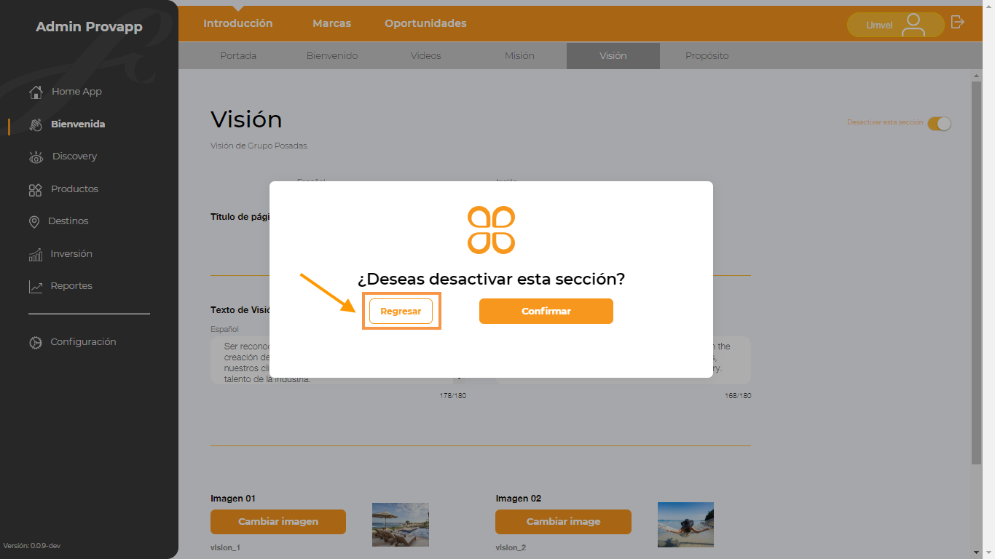Click the Destinos location pin icon
This screenshot has width=995, height=559.
[34, 221]
